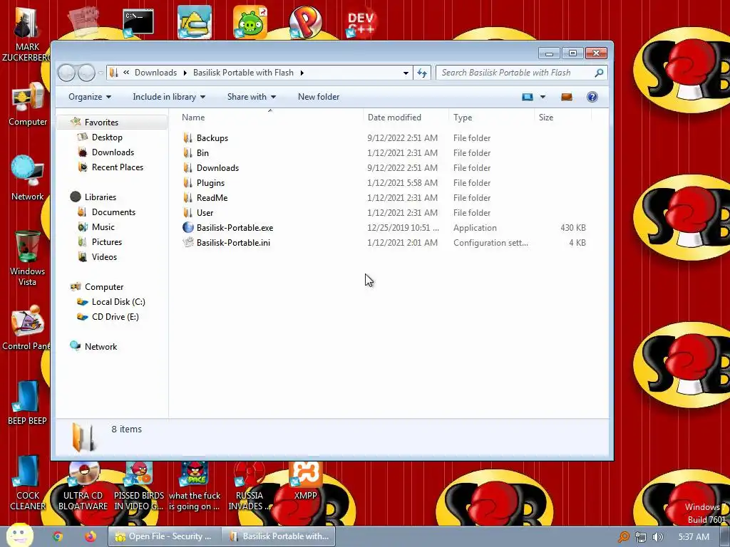Select the Plugins folder icon

[187, 183]
